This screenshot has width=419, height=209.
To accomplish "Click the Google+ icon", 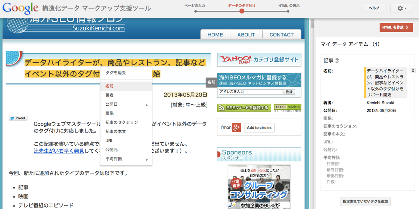I will click(236, 128).
